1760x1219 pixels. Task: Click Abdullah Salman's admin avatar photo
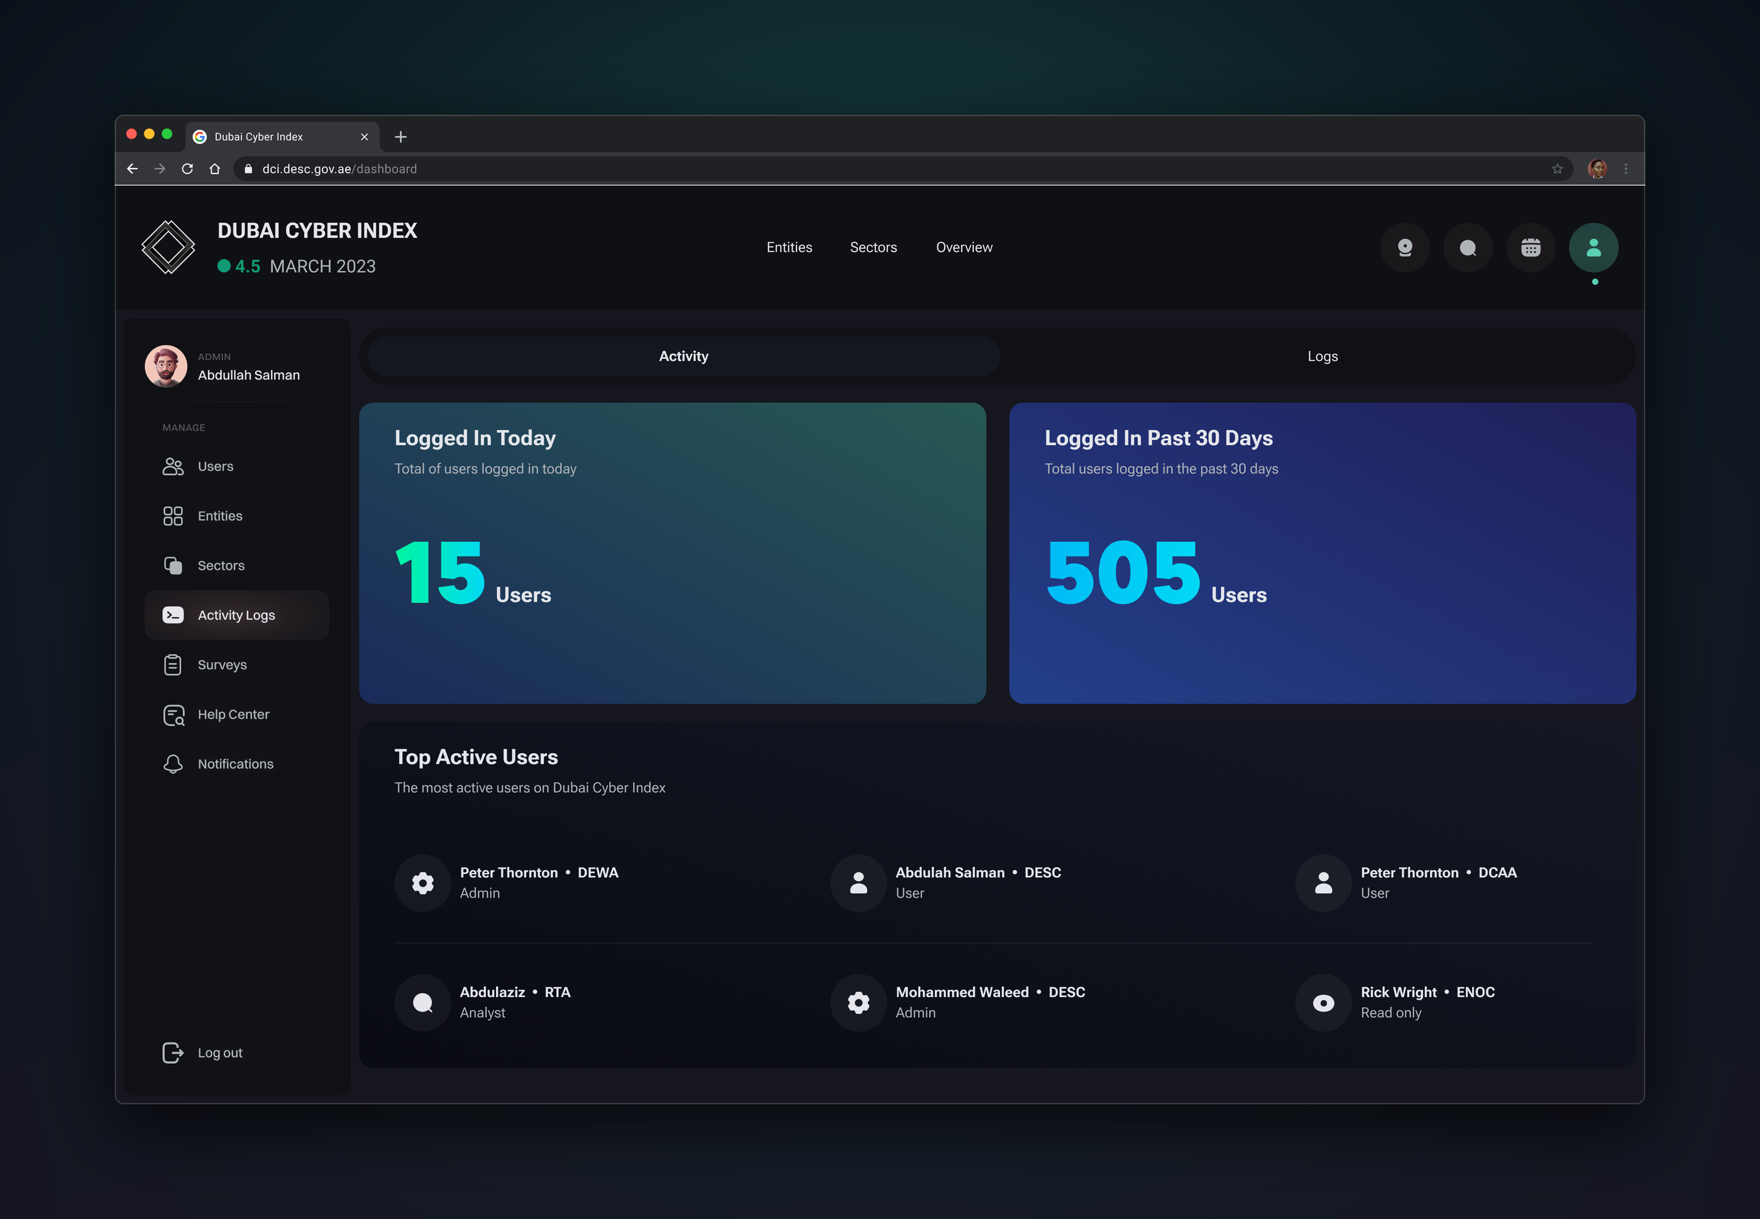167,367
